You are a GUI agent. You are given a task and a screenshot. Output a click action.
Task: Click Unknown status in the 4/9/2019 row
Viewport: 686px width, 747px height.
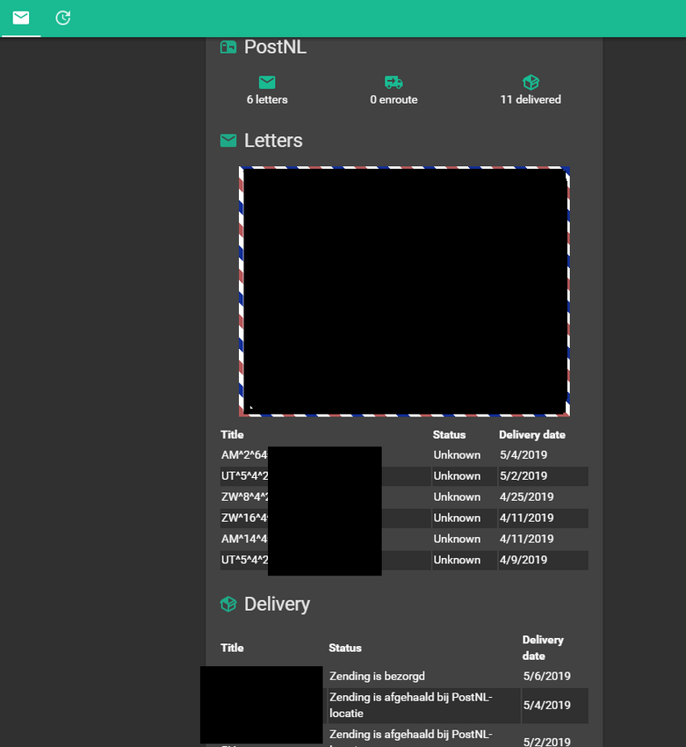click(457, 560)
